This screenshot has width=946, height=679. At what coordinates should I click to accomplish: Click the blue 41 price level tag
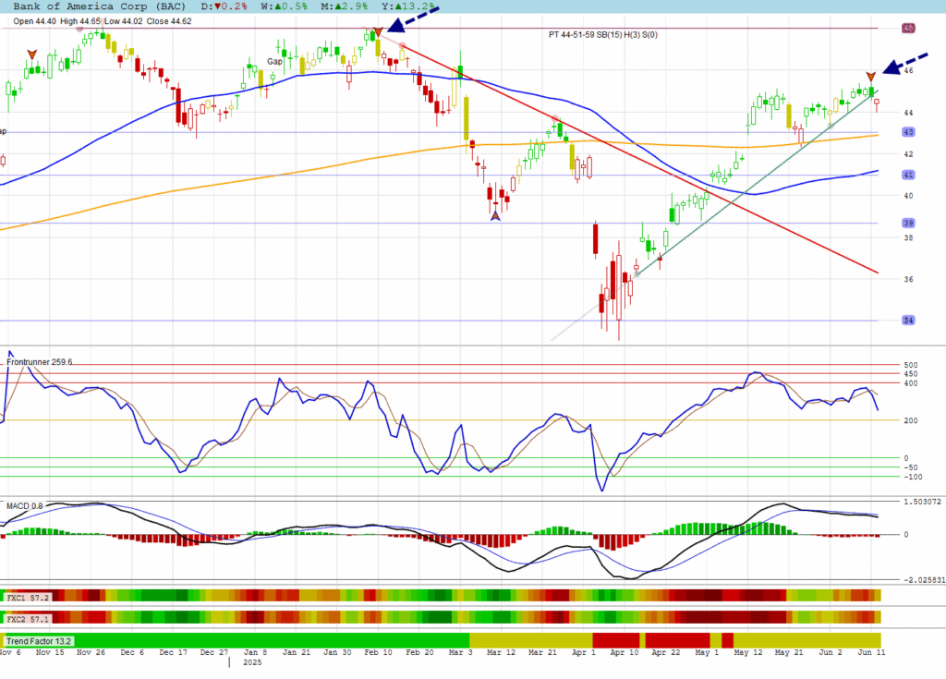(908, 175)
